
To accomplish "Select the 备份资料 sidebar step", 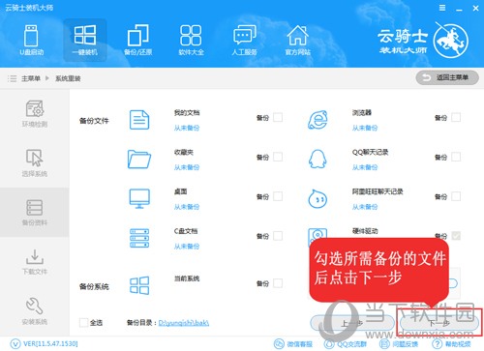I will point(35,213).
